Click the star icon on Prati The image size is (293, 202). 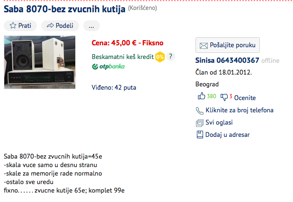click(13, 25)
